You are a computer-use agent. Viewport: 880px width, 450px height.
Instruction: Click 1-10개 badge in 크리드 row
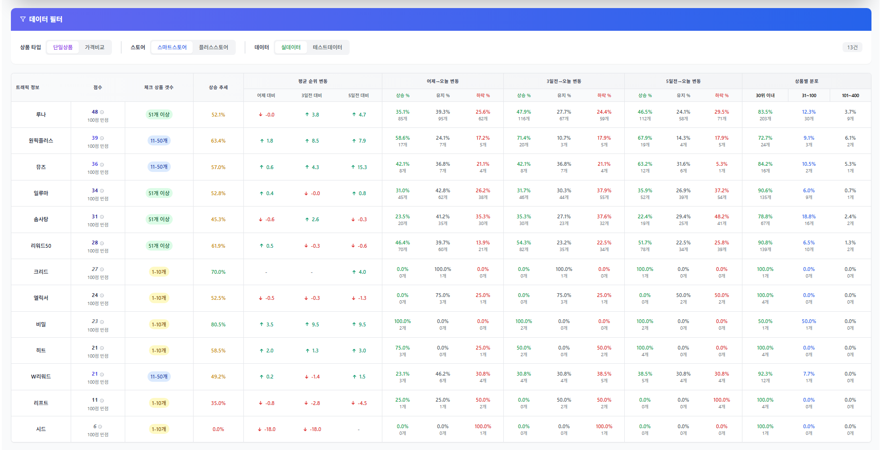tap(159, 272)
